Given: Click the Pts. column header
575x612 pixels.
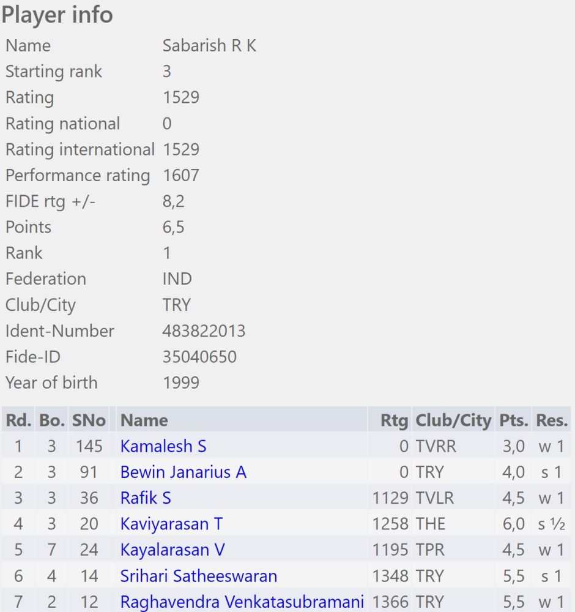Looking at the screenshot, I should point(513,420).
